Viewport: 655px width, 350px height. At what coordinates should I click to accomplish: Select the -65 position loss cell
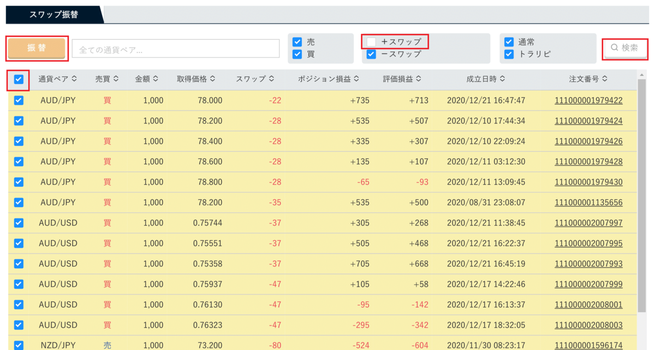coord(364,182)
